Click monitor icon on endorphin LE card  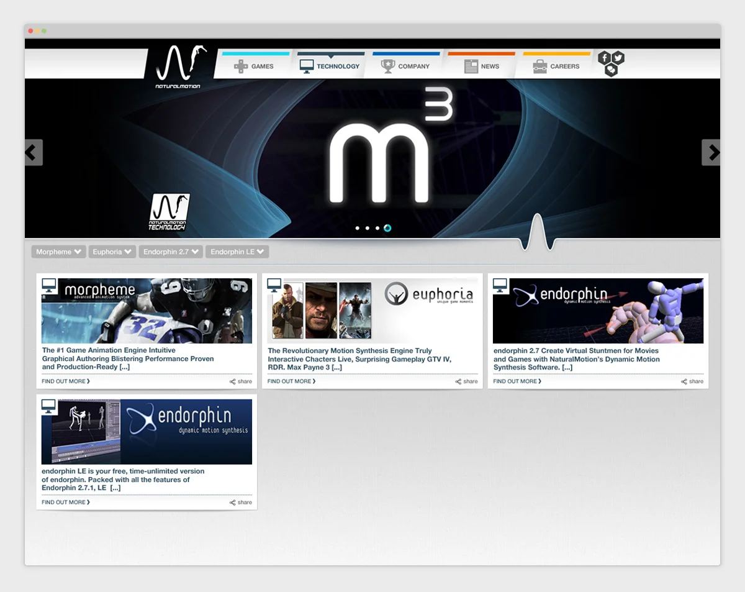pos(50,406)
